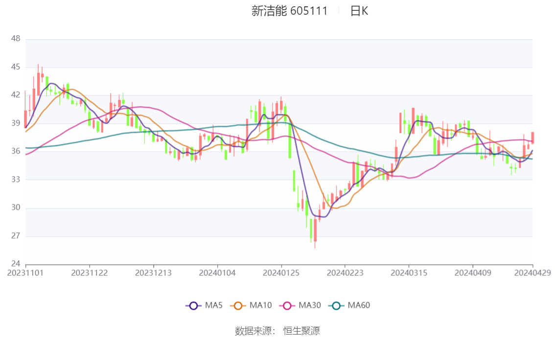Select the 20240315 date axis label
This screenshot has height=337, width=555.
coord(409,272)
